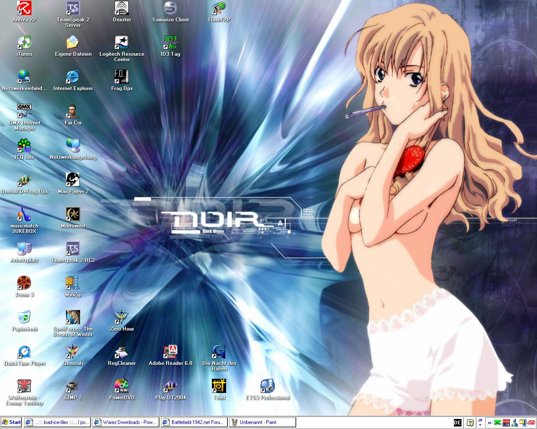537x429 pixels.
Task: Select the QuickTime Player icon
Action: point(24,355)
